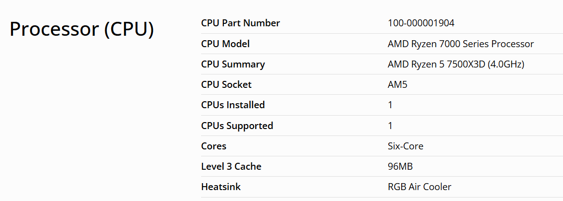The width and height of the screenshot is (563, 201).
Task: Click the CPUs Installed value 1
Action: tap(390, 105)
